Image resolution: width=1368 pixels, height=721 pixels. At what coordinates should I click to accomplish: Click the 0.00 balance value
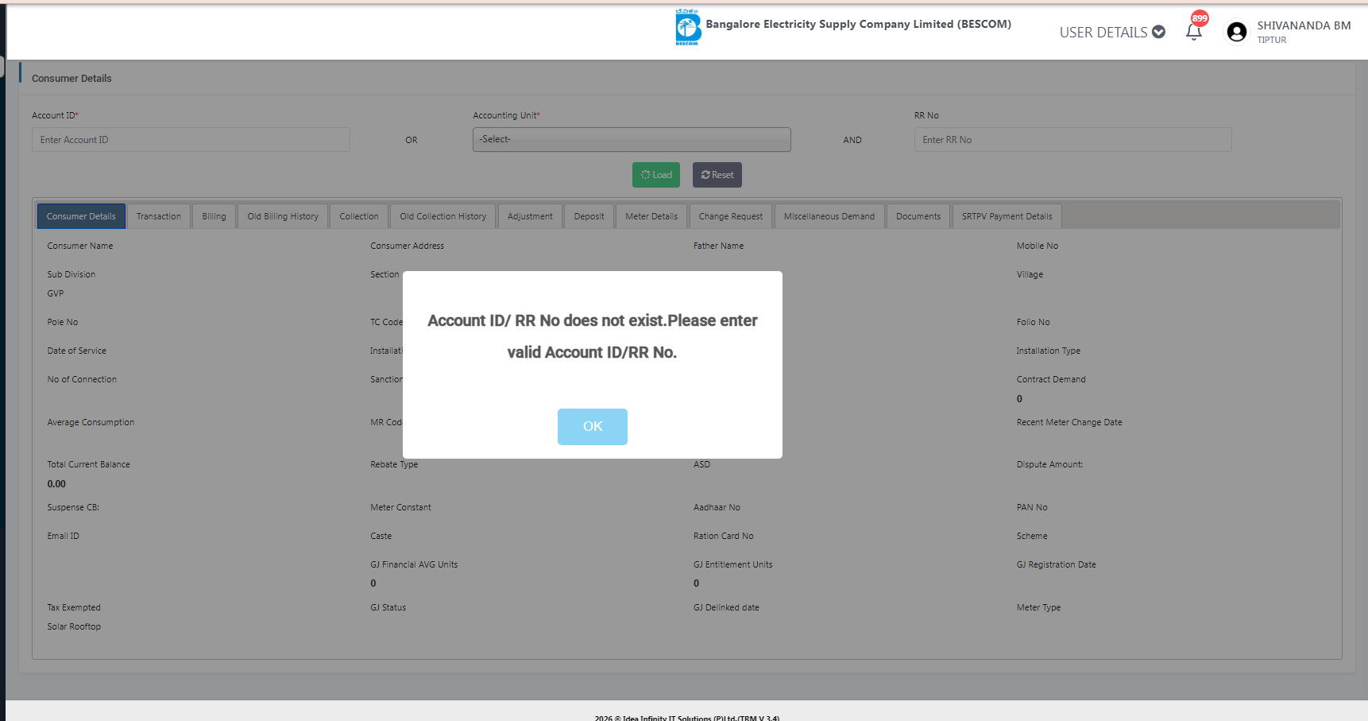[56, 483]
